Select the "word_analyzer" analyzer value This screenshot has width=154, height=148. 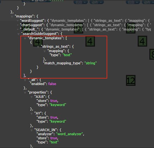pyautogui.click(x=69, y=134)
